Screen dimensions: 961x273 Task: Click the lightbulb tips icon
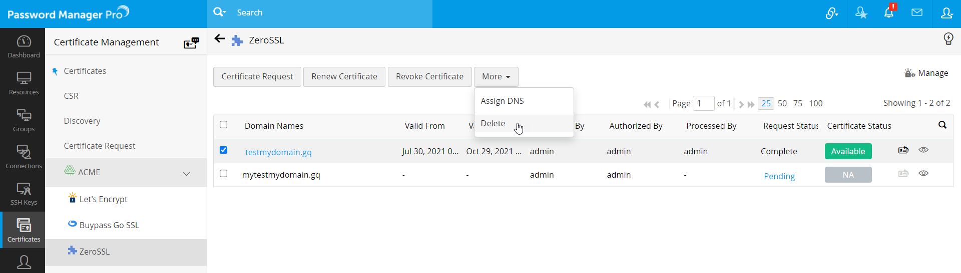(948, 39)
